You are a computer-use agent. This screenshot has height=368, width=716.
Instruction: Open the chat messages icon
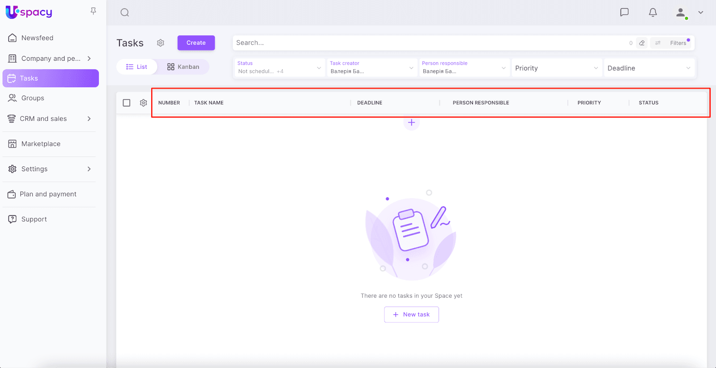(624, 12)
